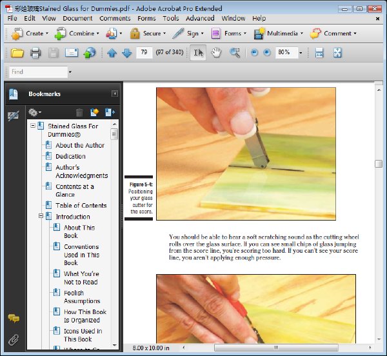Screen dimensions: 387x356
Task: Open the Advanced menu
Action: [200, 18]
